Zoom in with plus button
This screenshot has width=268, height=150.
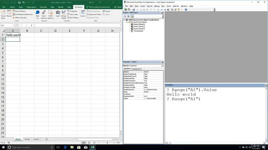(114, 142)
